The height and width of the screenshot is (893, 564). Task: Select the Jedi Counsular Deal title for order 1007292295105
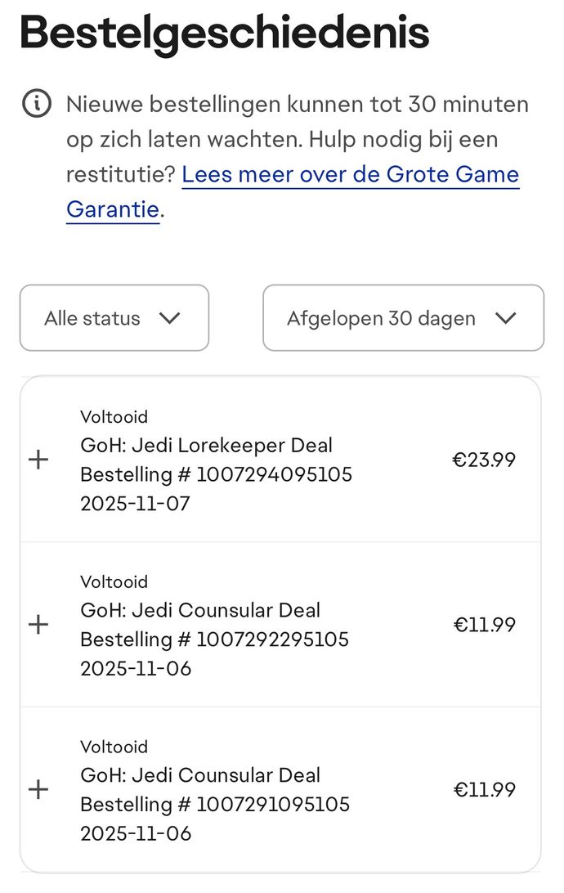[x=200, y=610]
